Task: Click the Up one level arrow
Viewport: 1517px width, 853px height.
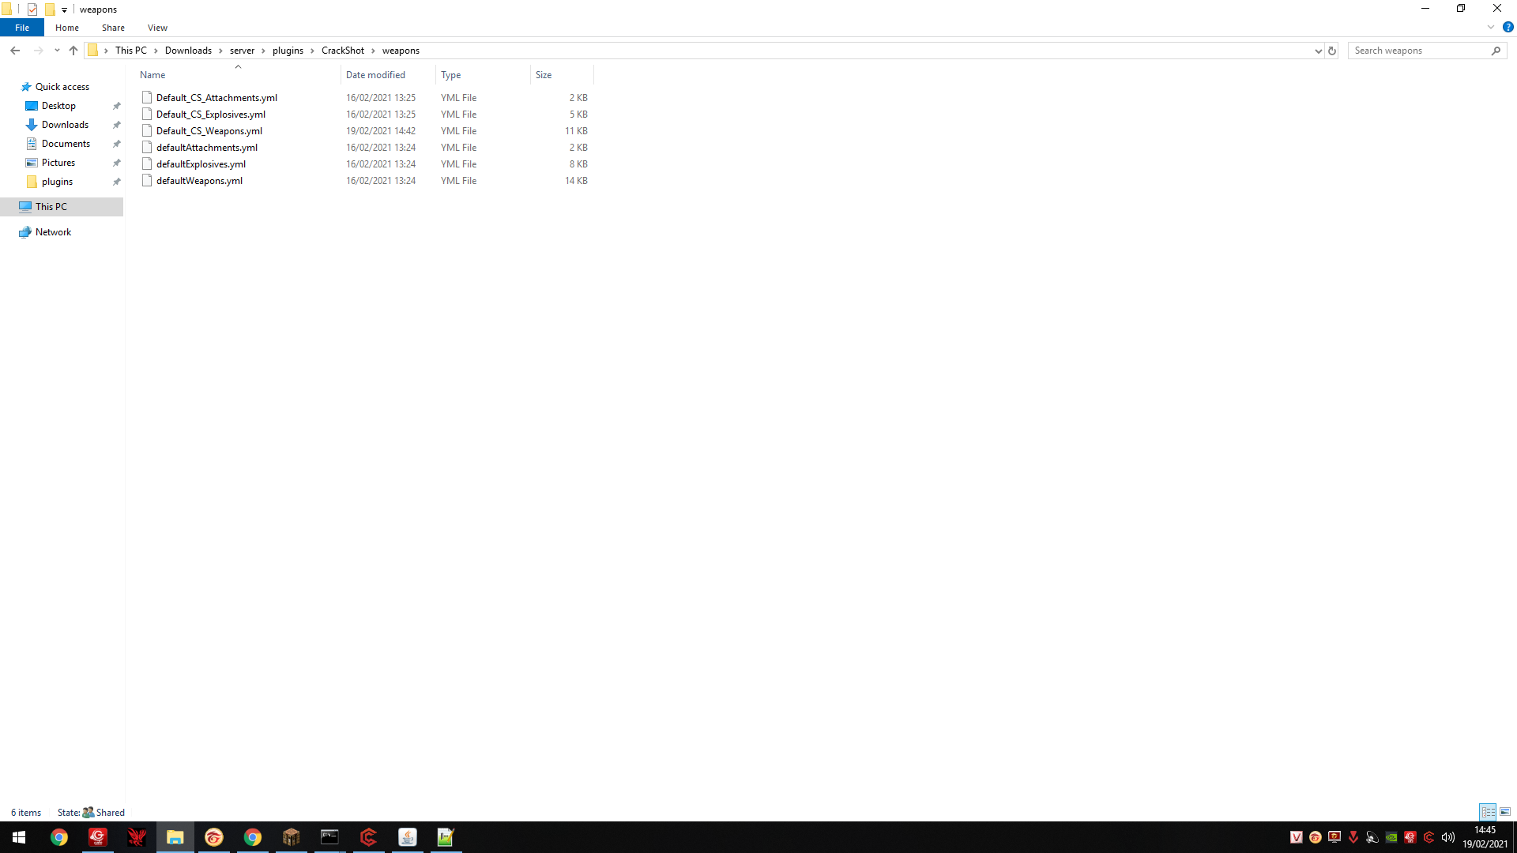Action: (73, 51)
